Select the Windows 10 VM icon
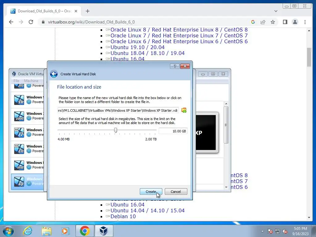The image size is (316, 237). pos(19,149)
